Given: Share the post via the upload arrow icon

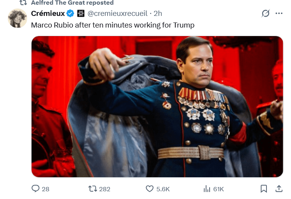Looking at the screenshot, I should (279, 189).
